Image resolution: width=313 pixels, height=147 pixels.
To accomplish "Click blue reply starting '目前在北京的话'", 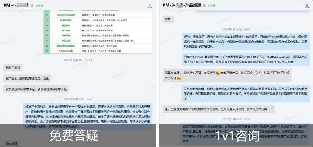I will tap(246, 94).
